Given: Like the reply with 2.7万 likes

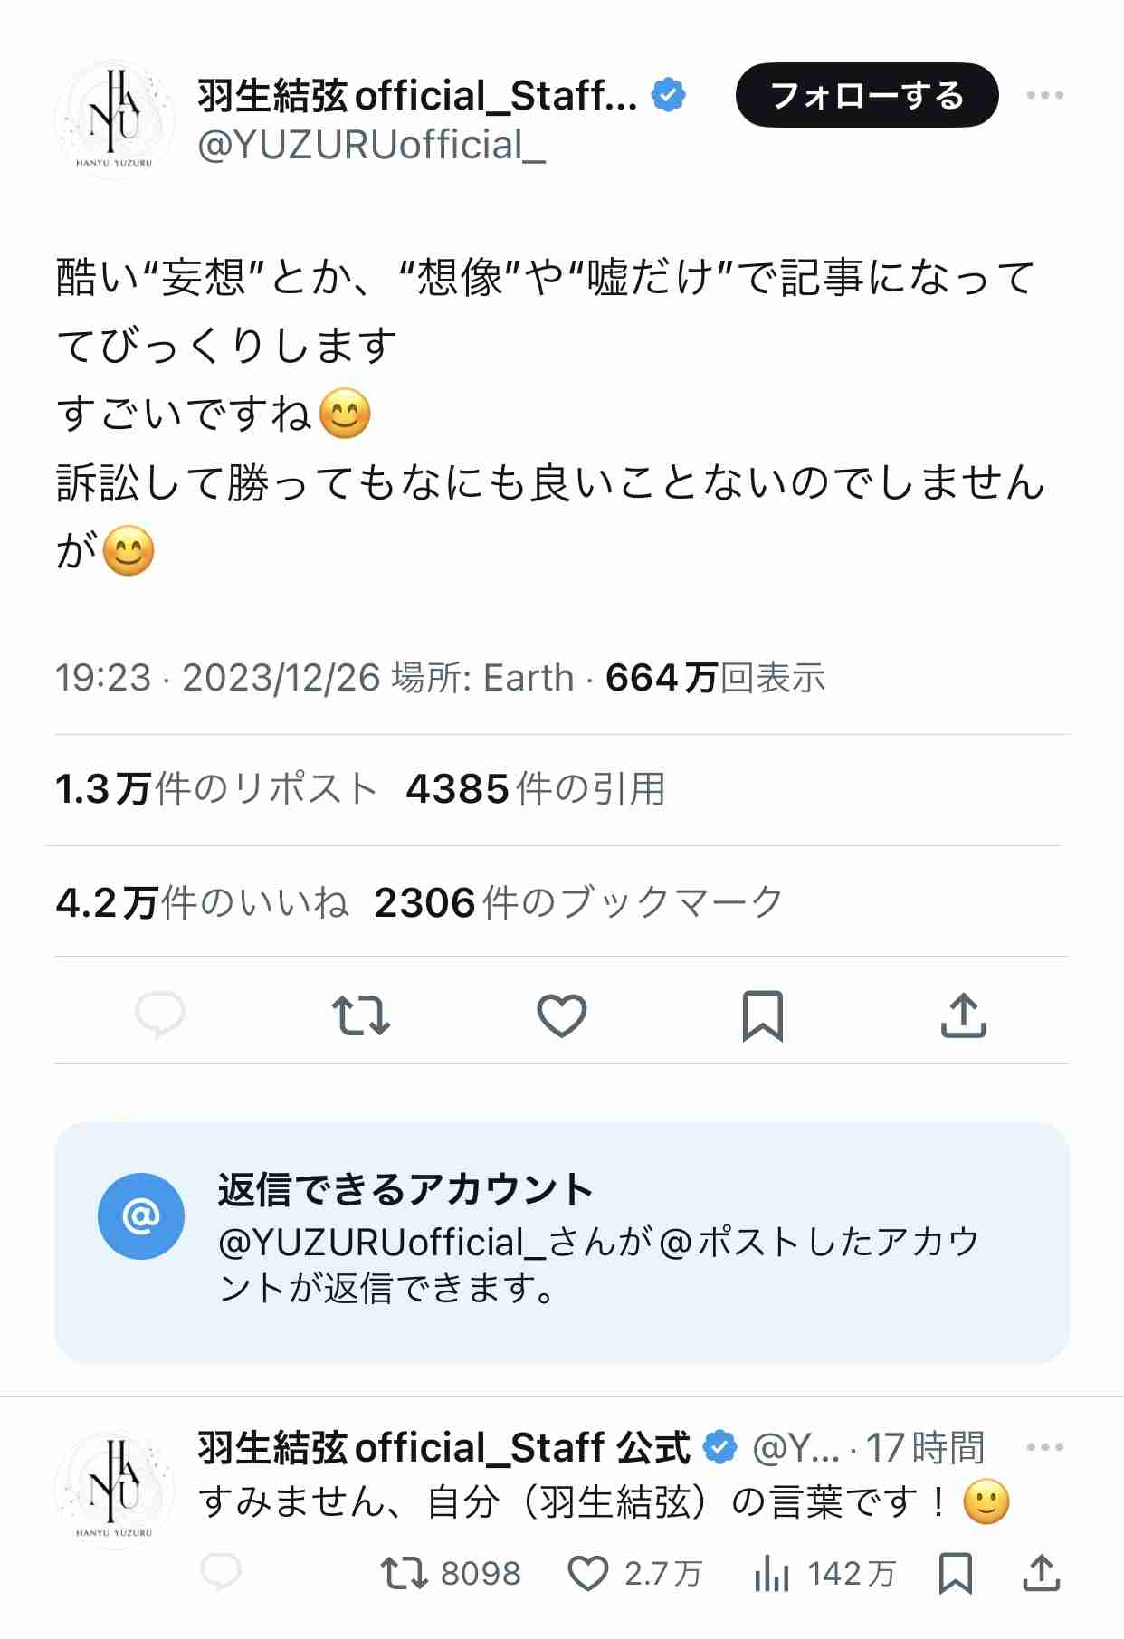Looking at the screenshot, I should pyautogui.click(x=634, y=1574).
